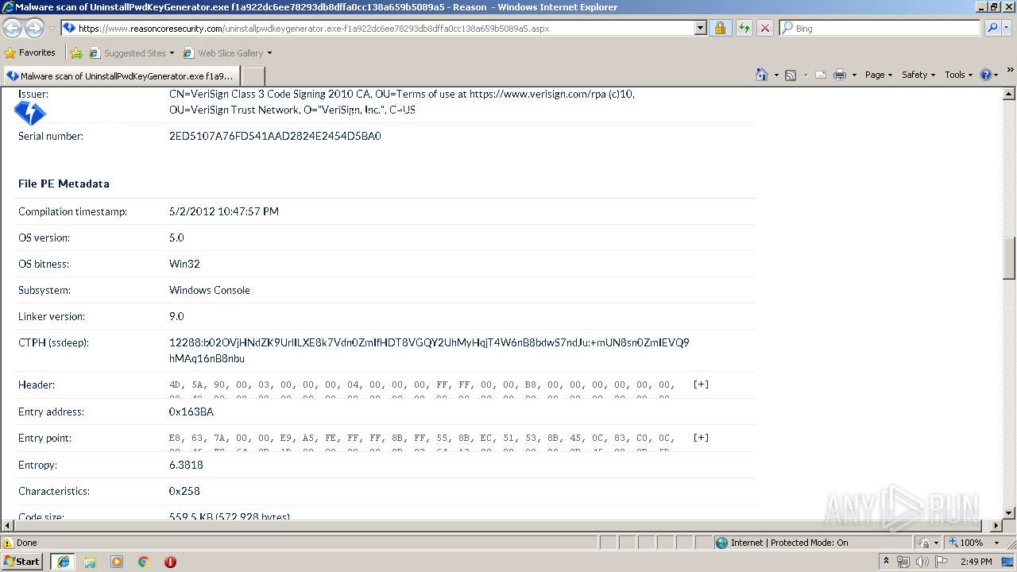Click the Add to Favorites Bar icon
This screenshot has width=1017, height=572.
pyautogui.click(x=76, y=53)
